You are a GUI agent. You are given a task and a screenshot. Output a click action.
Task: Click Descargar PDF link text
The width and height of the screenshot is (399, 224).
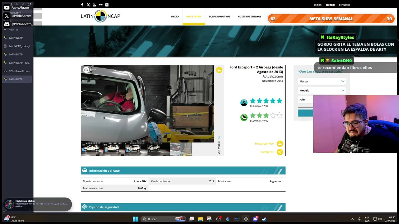pos(264,144)
